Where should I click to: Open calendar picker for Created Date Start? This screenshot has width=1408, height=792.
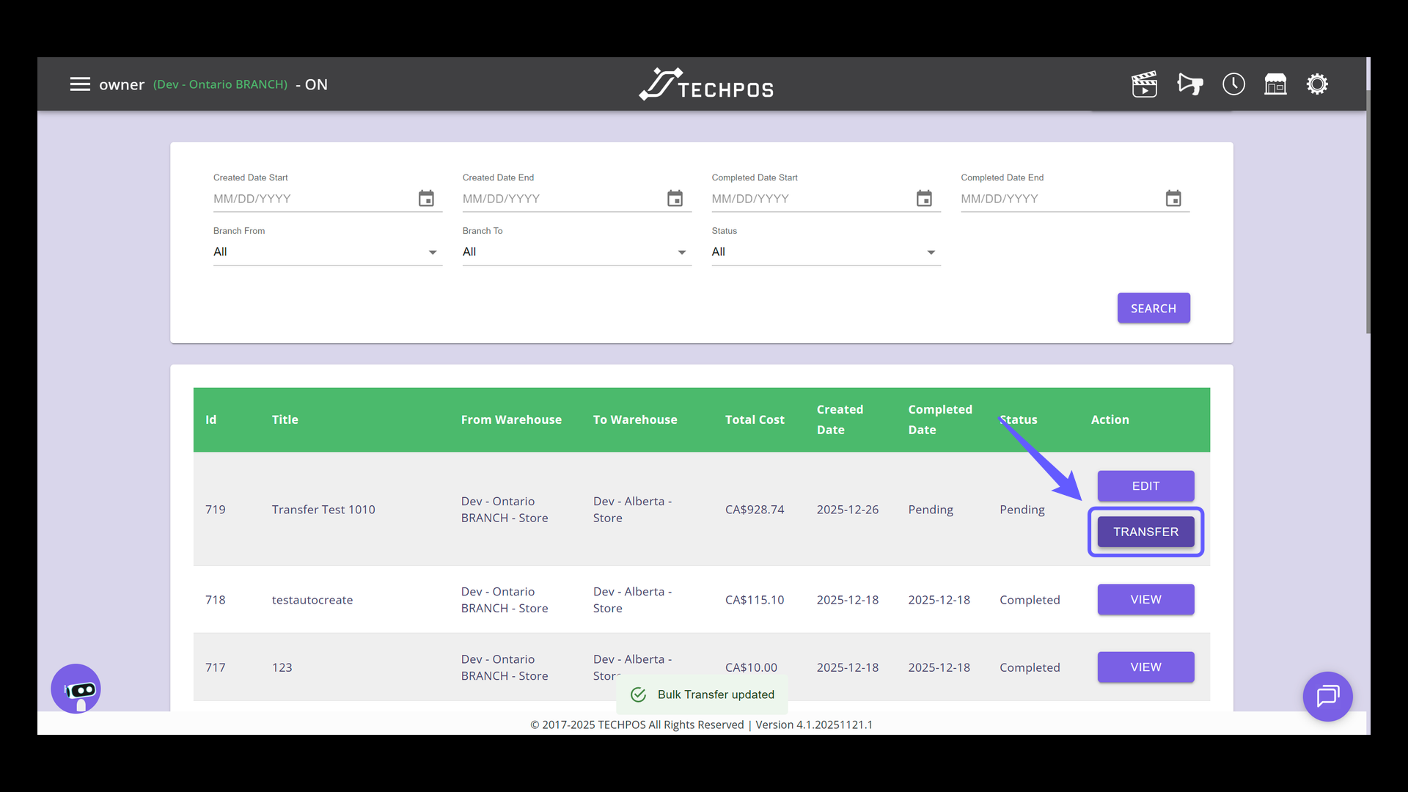click(426, 199)
